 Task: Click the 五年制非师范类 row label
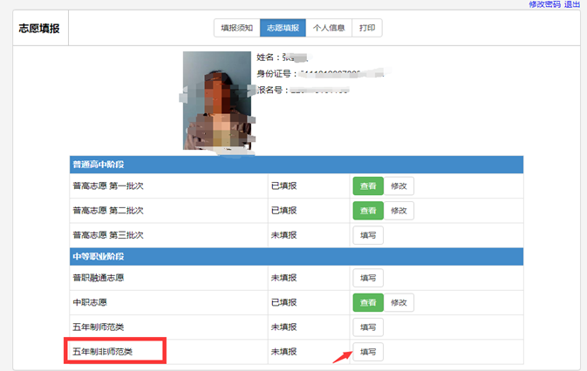coord(116,352)
